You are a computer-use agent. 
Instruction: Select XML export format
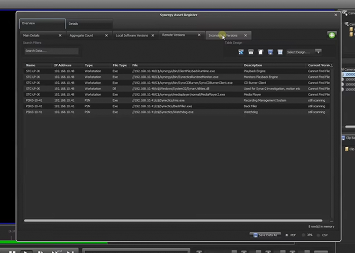pyautogui.click(x=303, y=235)
